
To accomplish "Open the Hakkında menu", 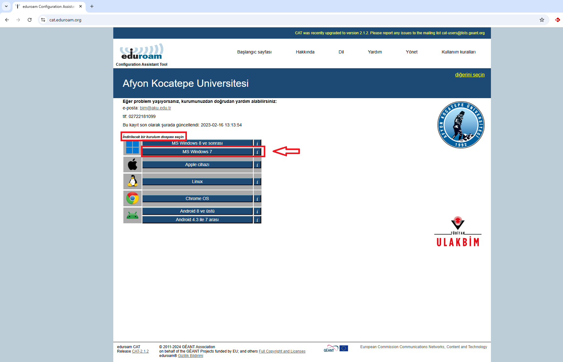I will [305, 52].
